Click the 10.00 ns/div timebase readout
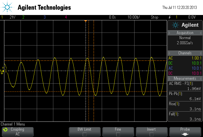This screenshot has height=137, width=203. (134, 17)
